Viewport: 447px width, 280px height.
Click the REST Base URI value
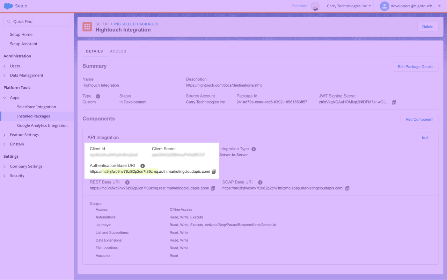pos(149,188)
